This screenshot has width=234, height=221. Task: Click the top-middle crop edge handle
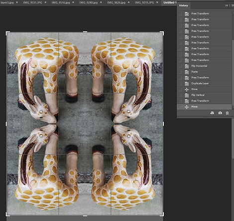[85, 31]
